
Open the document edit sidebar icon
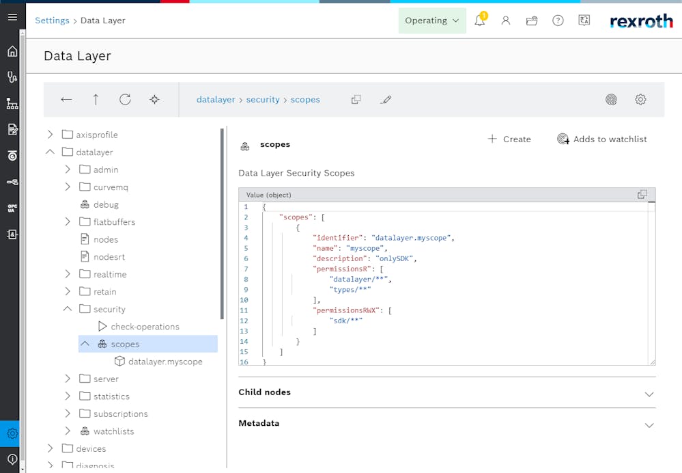12,129
